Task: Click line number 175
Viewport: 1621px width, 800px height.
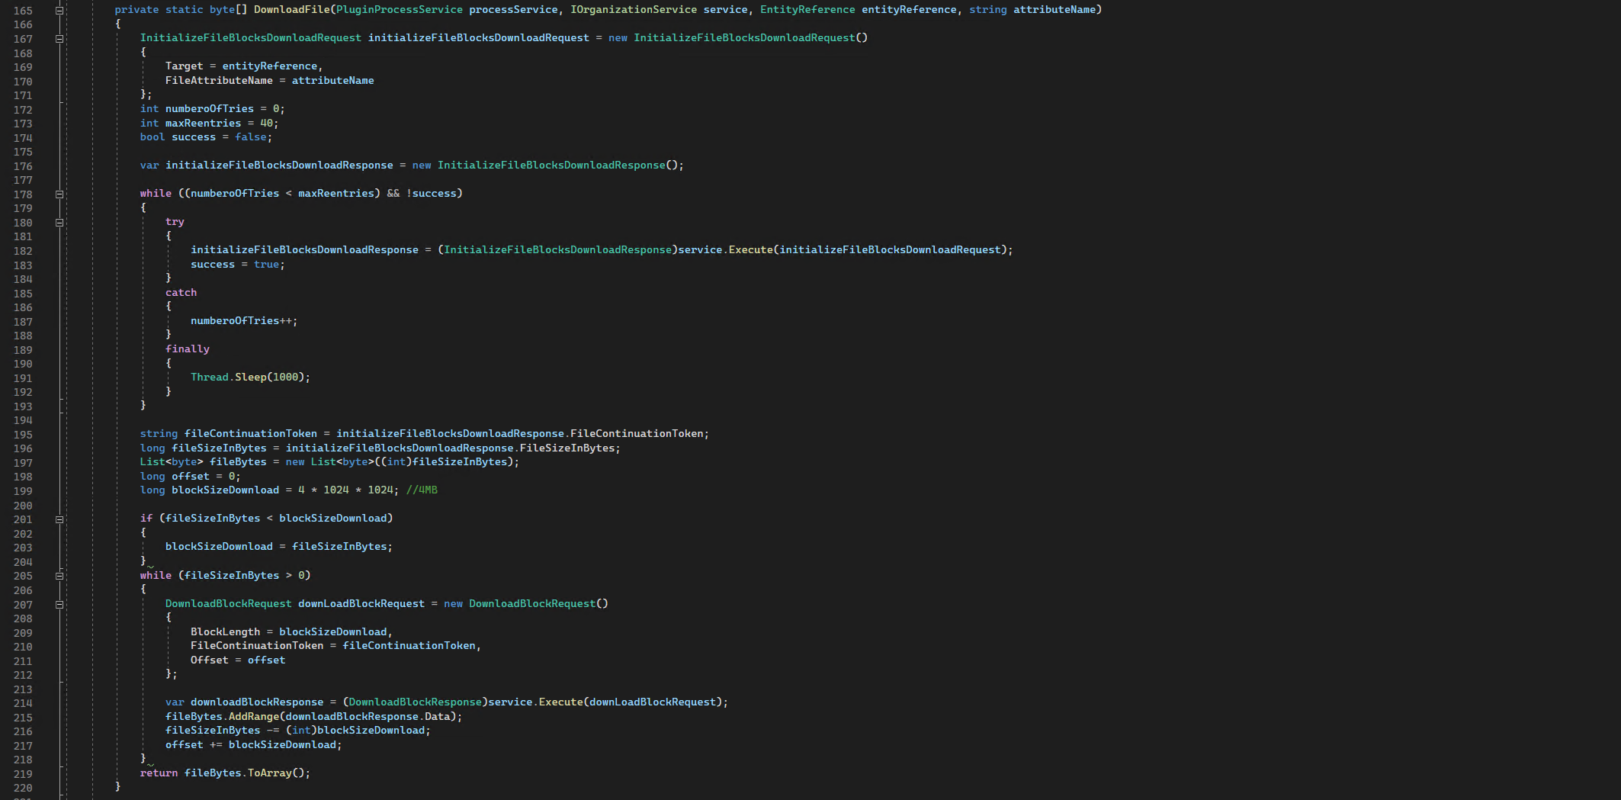Action: [23, 152]
